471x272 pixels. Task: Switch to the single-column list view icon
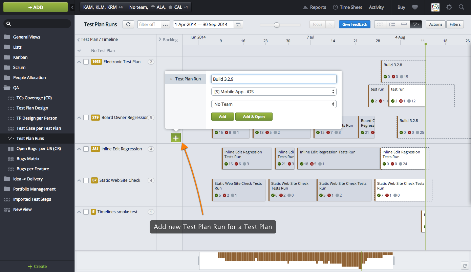click(392, 24)
